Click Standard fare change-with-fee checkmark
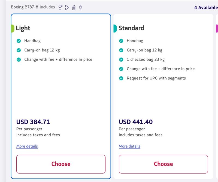218x182 pixels. (x=121, y=69)
